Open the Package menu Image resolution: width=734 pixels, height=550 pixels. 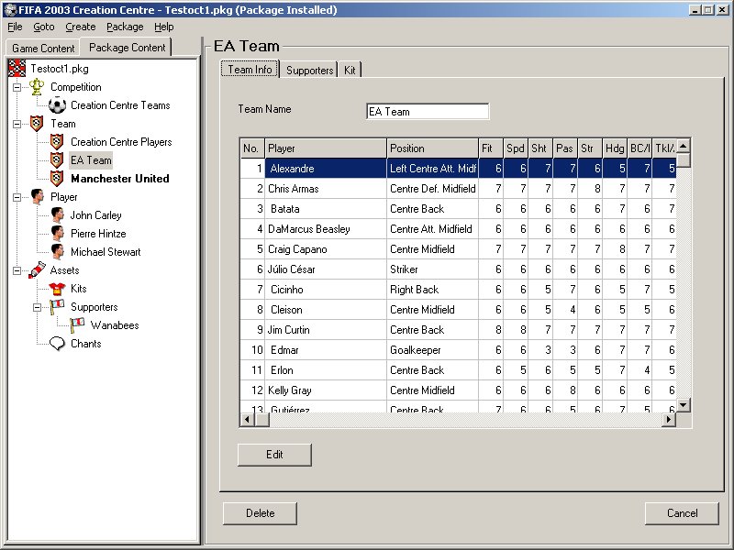pos(125,27)
